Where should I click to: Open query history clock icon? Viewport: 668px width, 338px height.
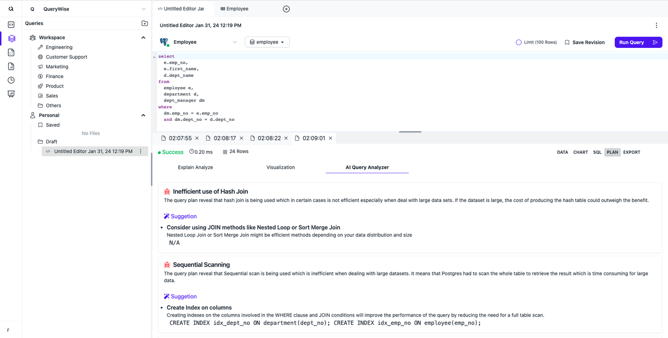(x=11, y=80)
